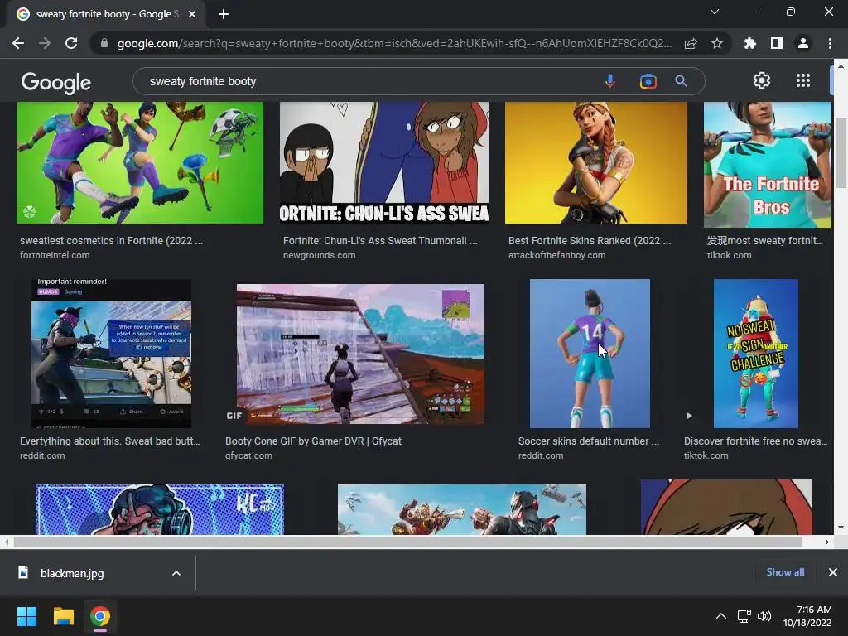Open 'Soccer skins default number' link
The height and width of the screenshot is (636, 848).
(589, 441)
